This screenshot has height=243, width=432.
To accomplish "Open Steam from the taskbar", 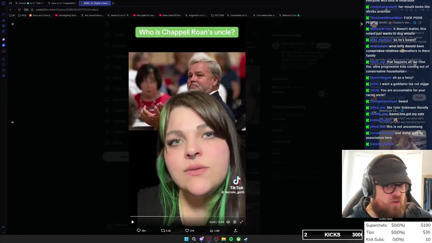I will click(246, 239).
